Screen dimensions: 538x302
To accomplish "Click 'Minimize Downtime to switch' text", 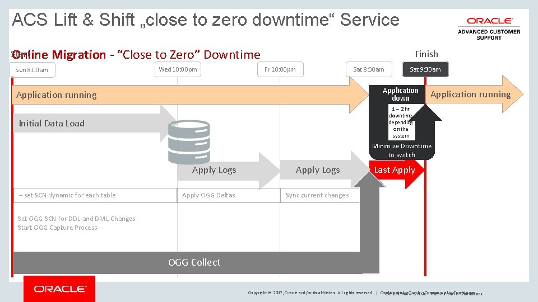I will 401,150.
